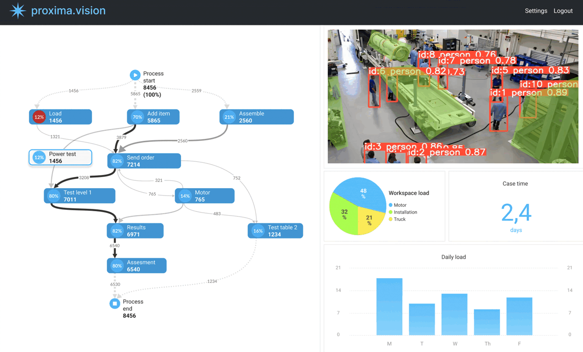Click the 14% badge on Motor node

click(185, 196)
